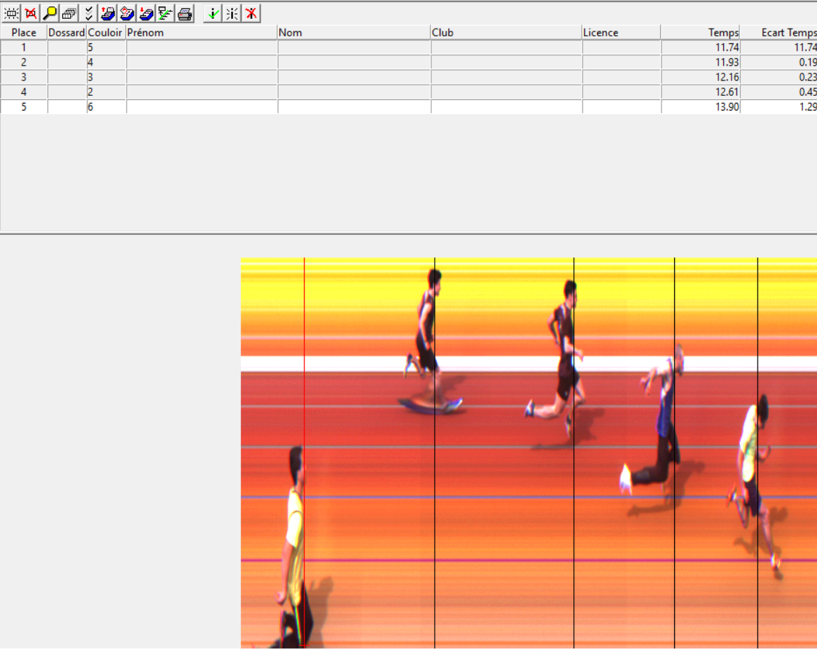This screenshot has width=817, height=649.
Task: Click the black marker line on the runner in the top lane
Action: point(435,452)
